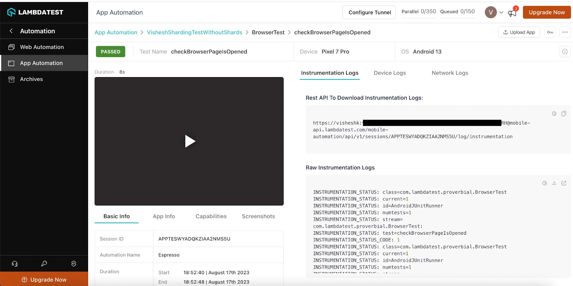Viewport: 573px width, 286px height.
Task: Switch to Device Logs tab
Action: (x=390, y=73)
